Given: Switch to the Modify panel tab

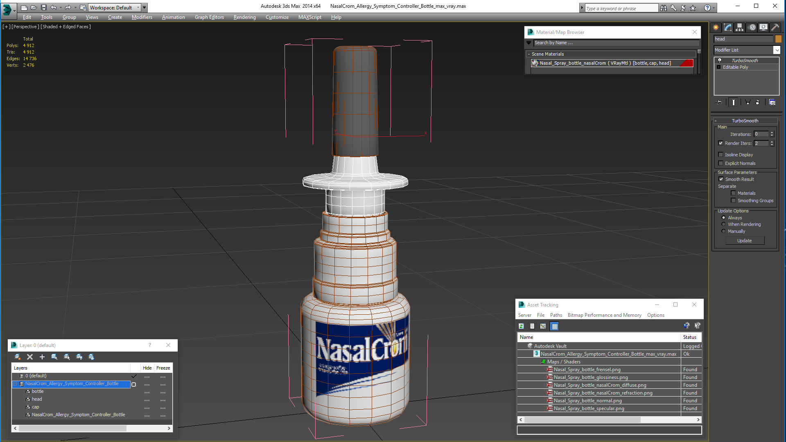Looking at the screenshot, I should [727, 27].
